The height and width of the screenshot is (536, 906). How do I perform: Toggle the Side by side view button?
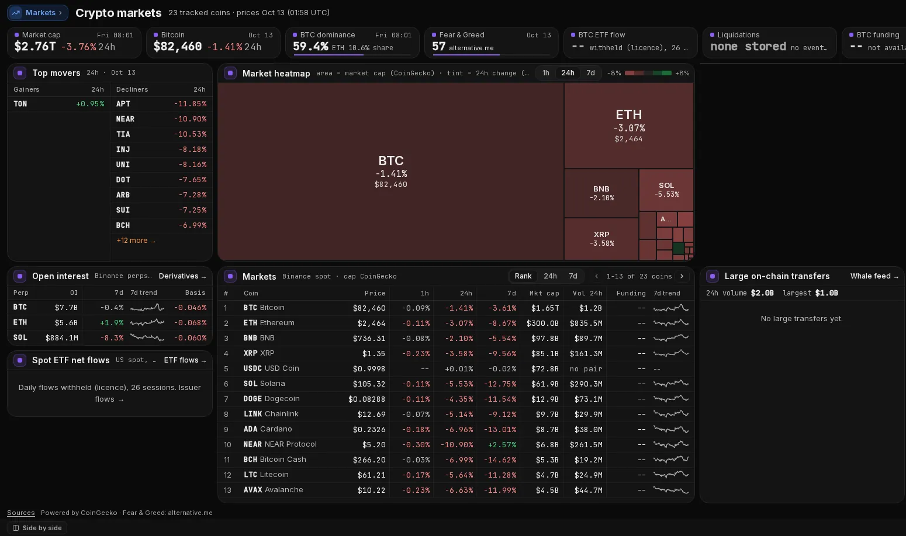(37, 528)
